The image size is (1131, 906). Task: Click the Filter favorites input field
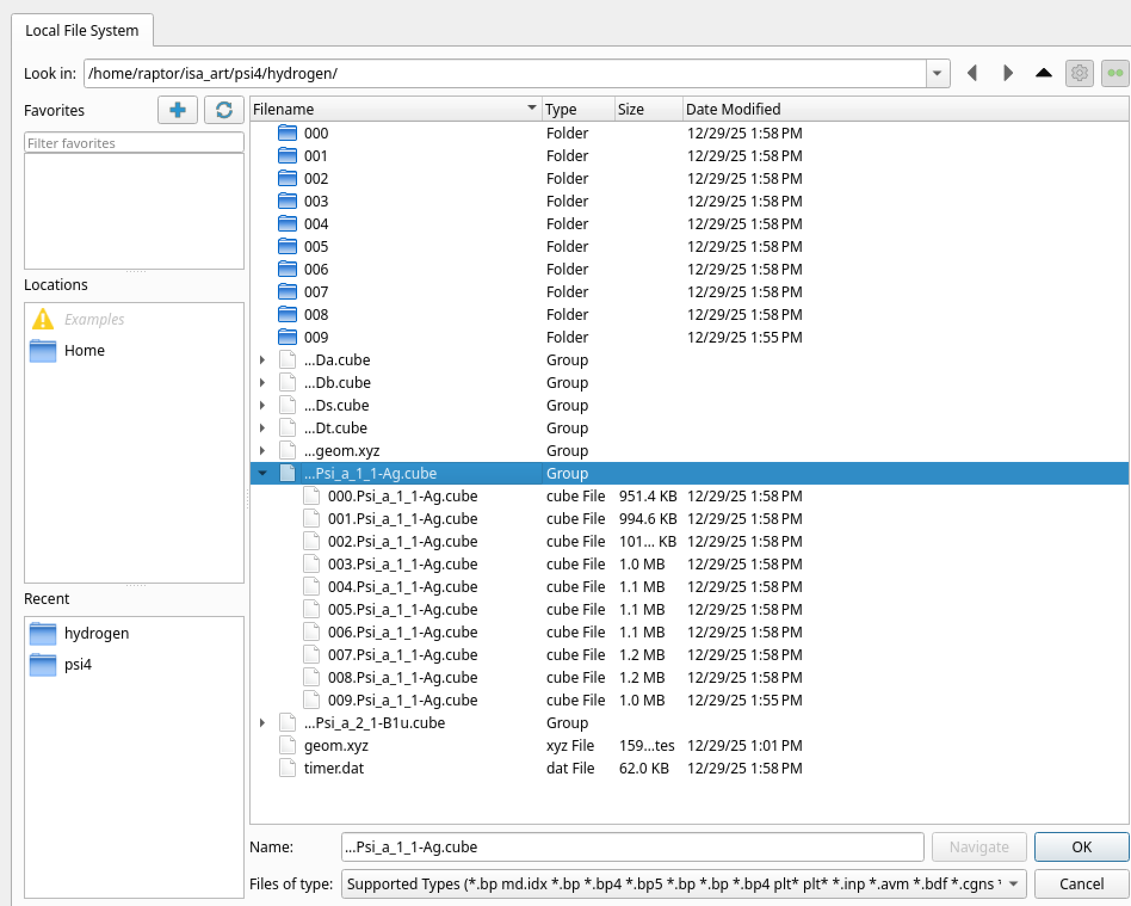tap(134, 143)
